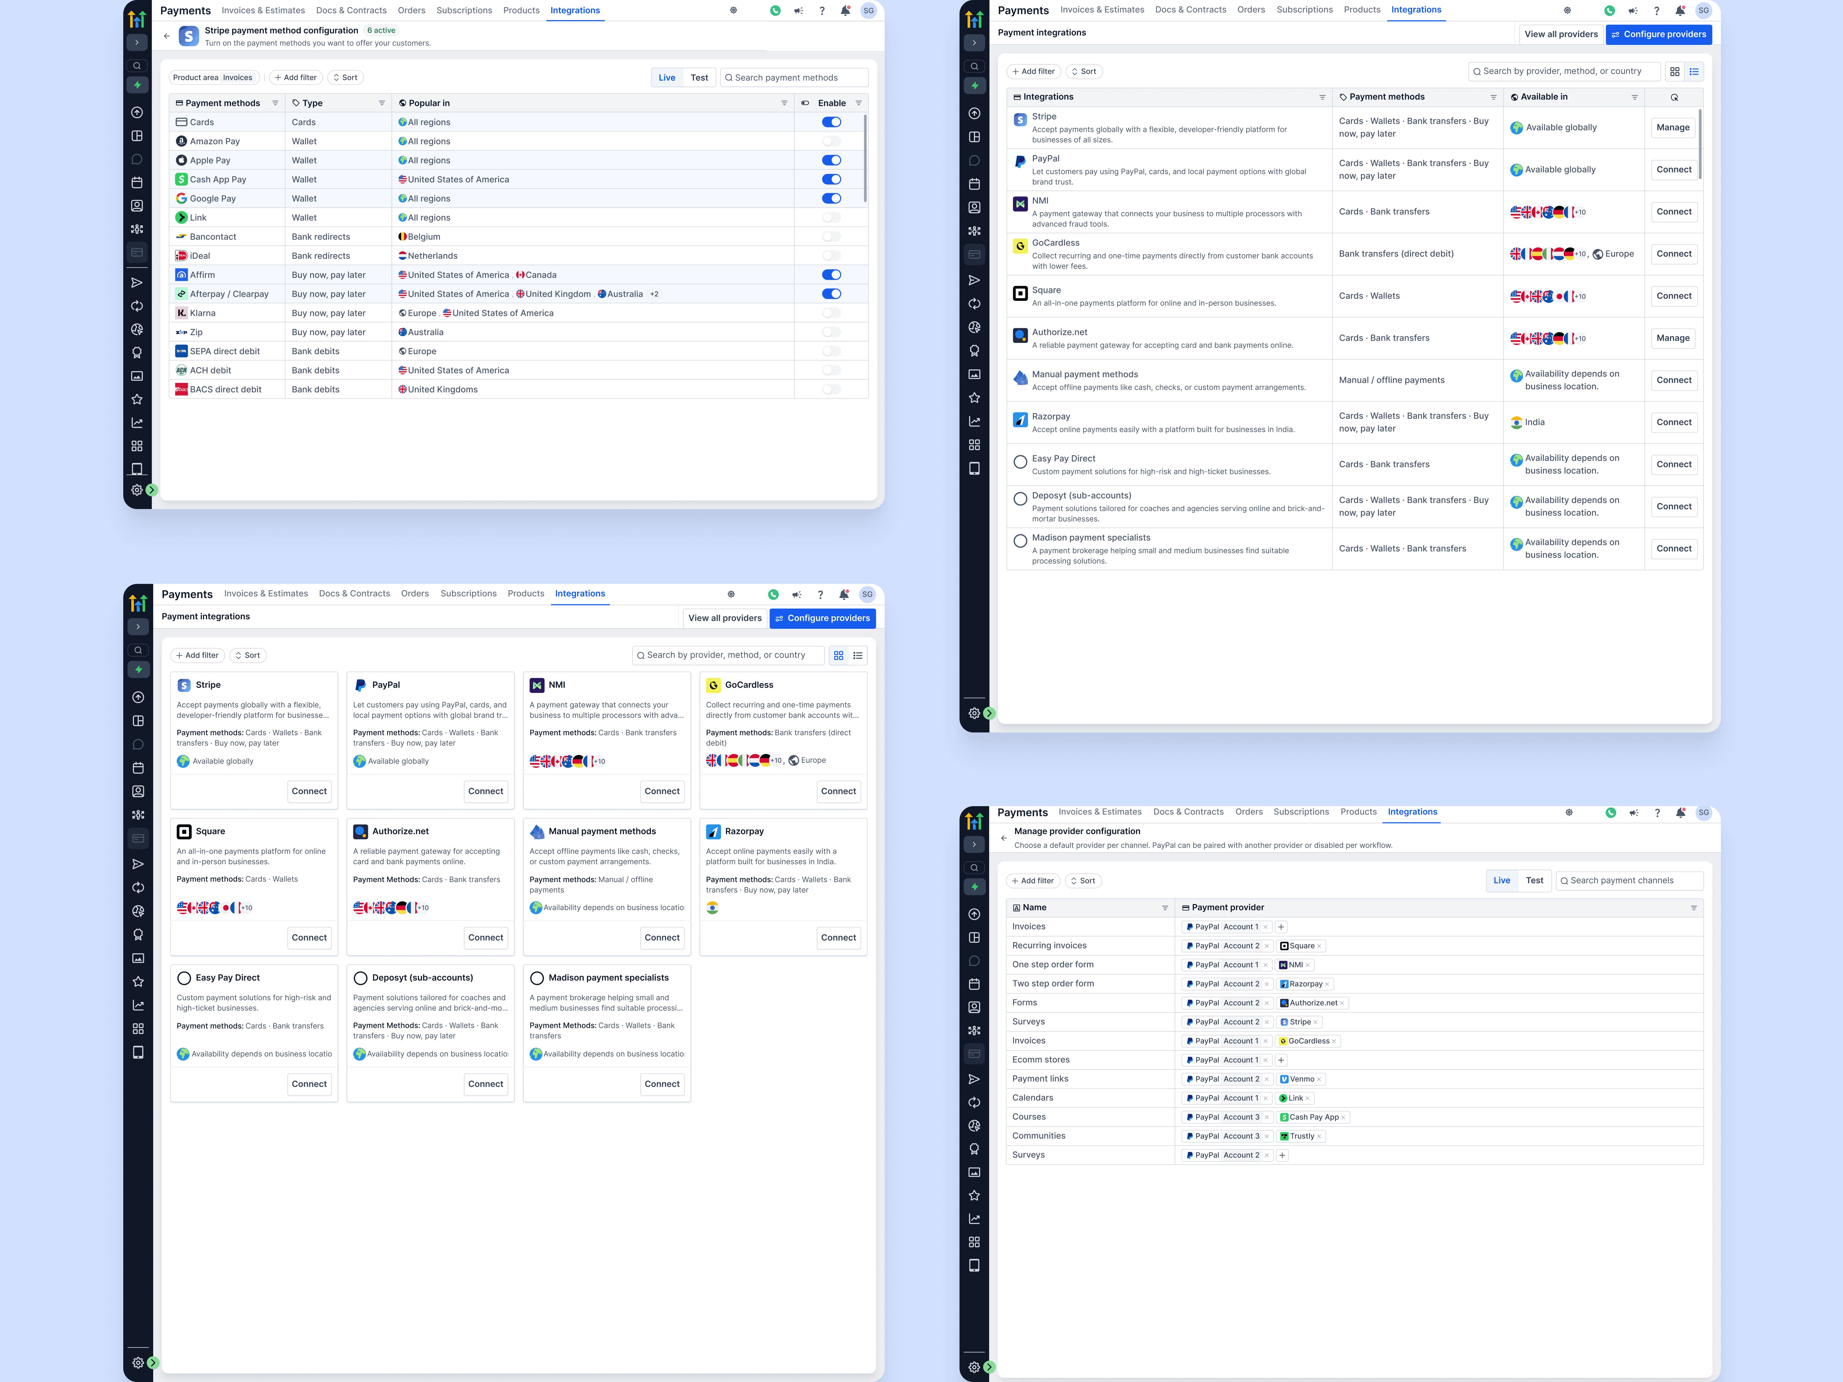1843x1382 pixels.
Task: Click plus icon in Ecomm stores row
Action: (x=1281, y=1060)
